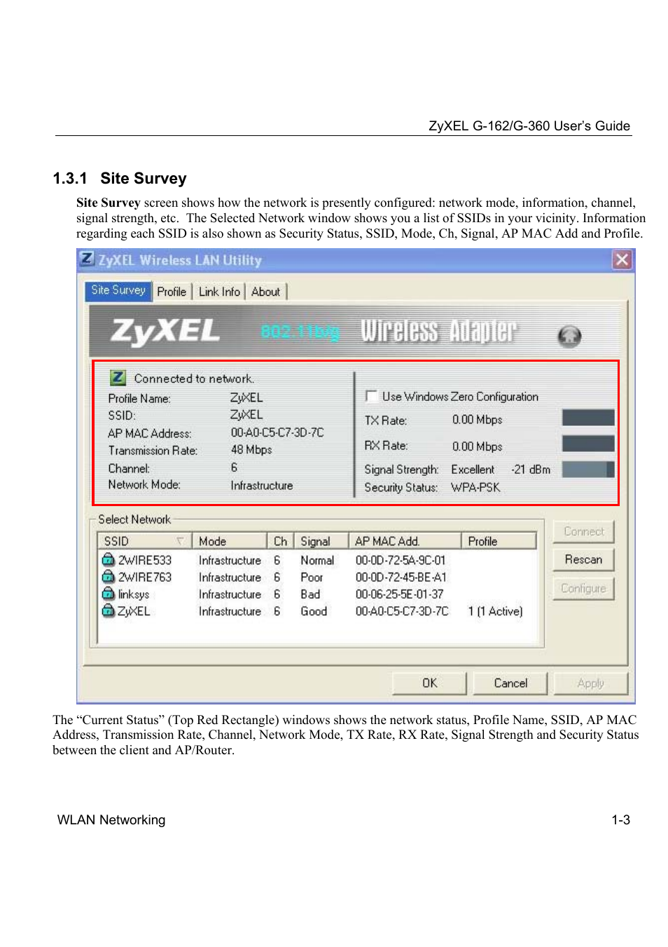Click the Apply button
The height and width of the screenshot is (947, 668).
[x=590, y=683]
